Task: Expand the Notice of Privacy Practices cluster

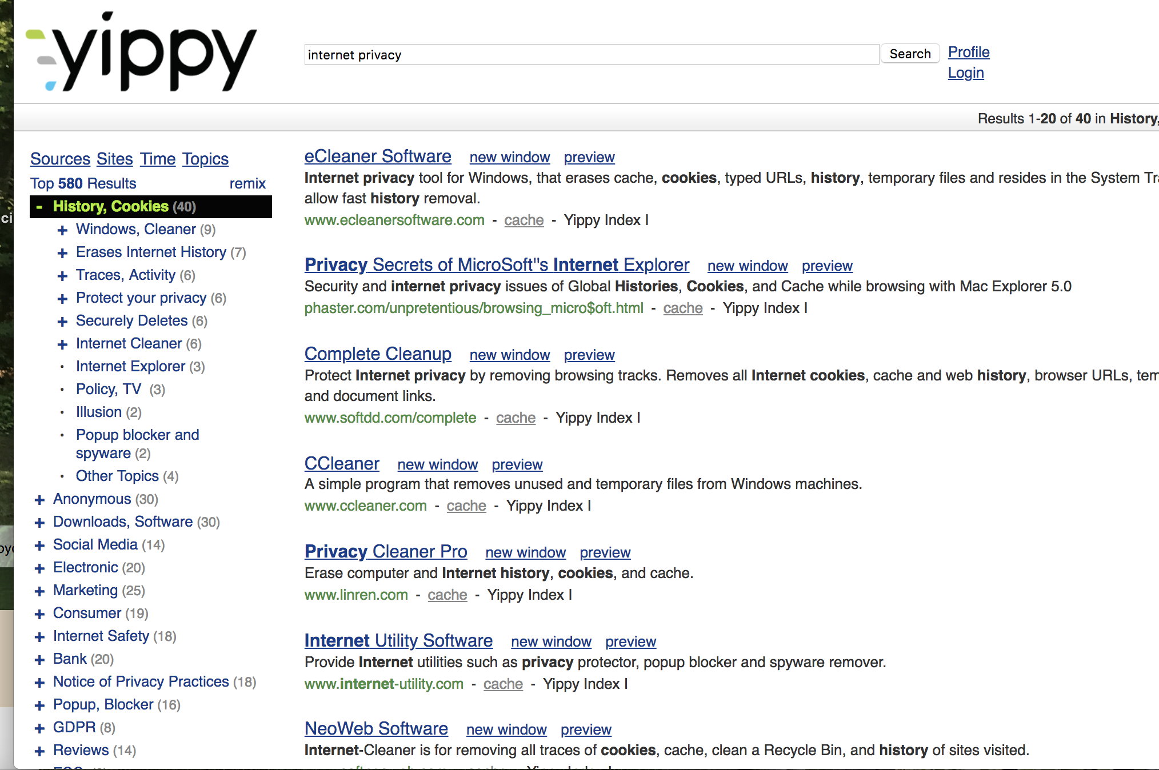Action: (x=39, y=683)
